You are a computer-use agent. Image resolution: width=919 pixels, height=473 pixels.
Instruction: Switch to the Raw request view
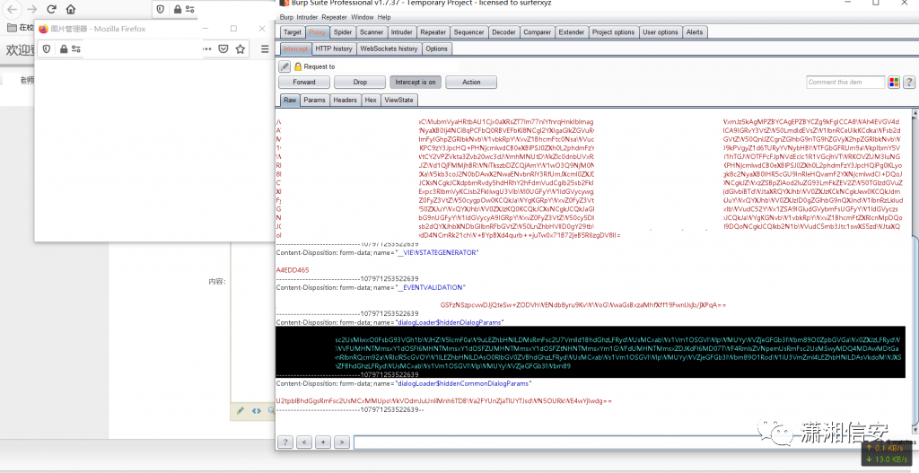click(x=290, y=100)
